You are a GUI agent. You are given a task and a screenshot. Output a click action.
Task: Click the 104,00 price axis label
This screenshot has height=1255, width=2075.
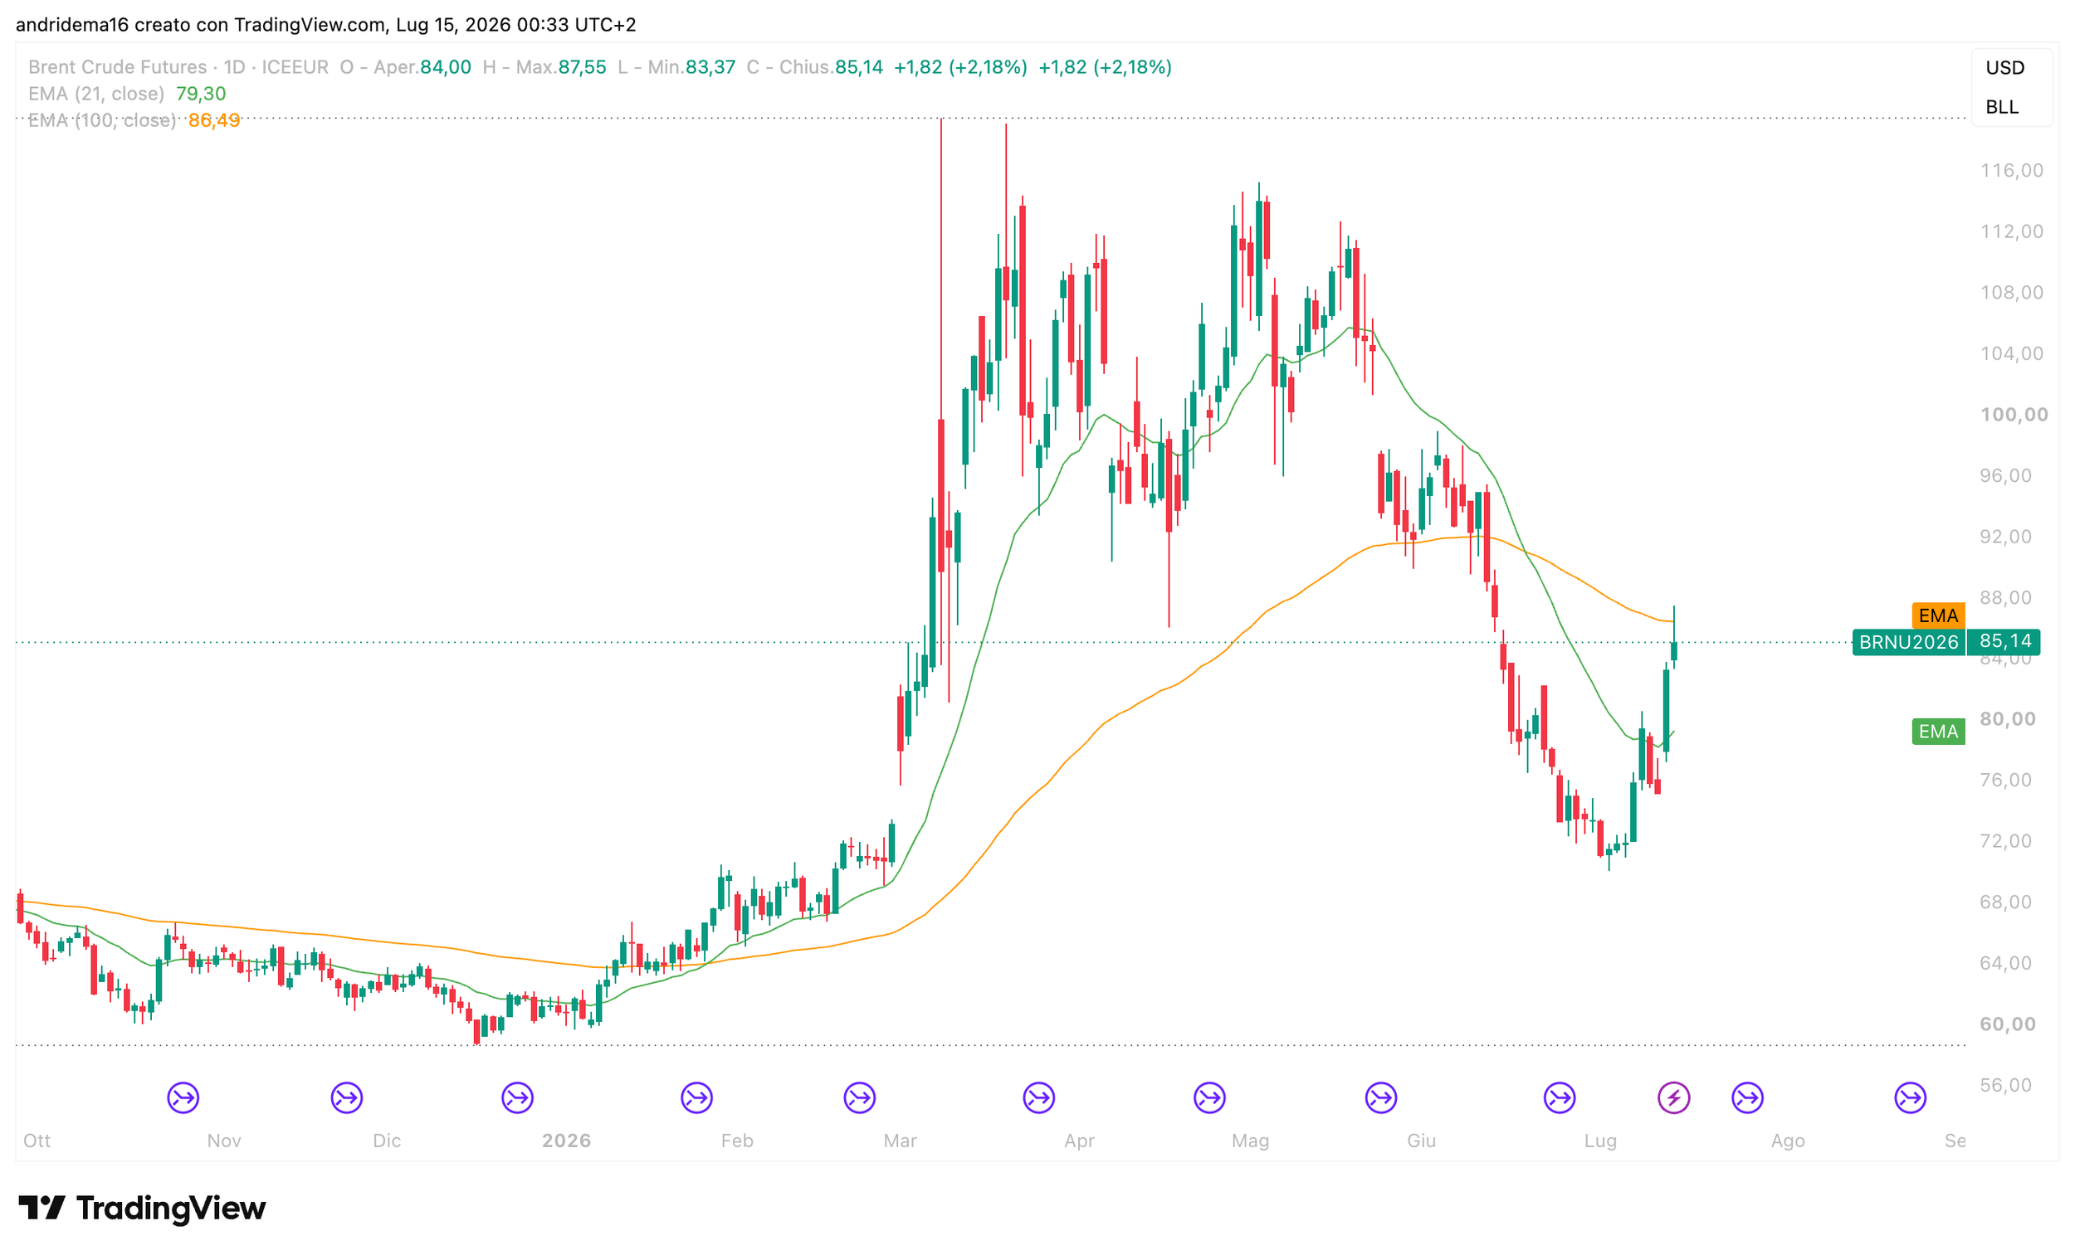pos(2012,353)
